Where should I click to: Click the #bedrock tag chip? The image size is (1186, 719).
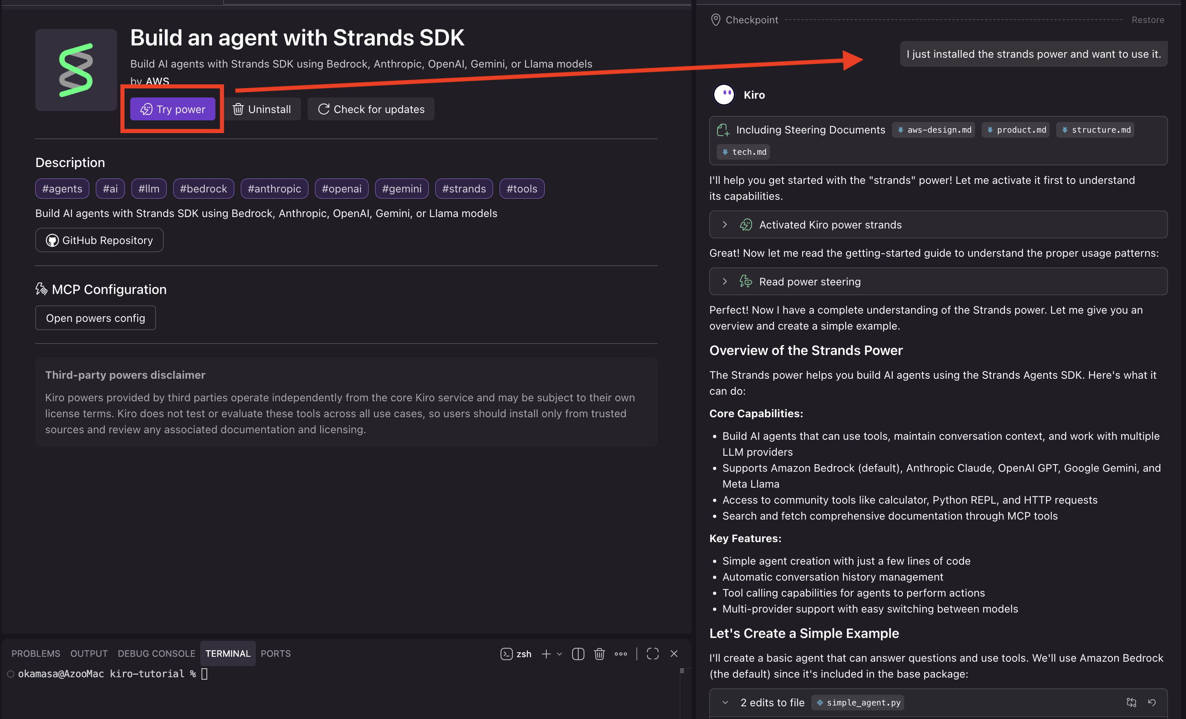tap(203, 189)
